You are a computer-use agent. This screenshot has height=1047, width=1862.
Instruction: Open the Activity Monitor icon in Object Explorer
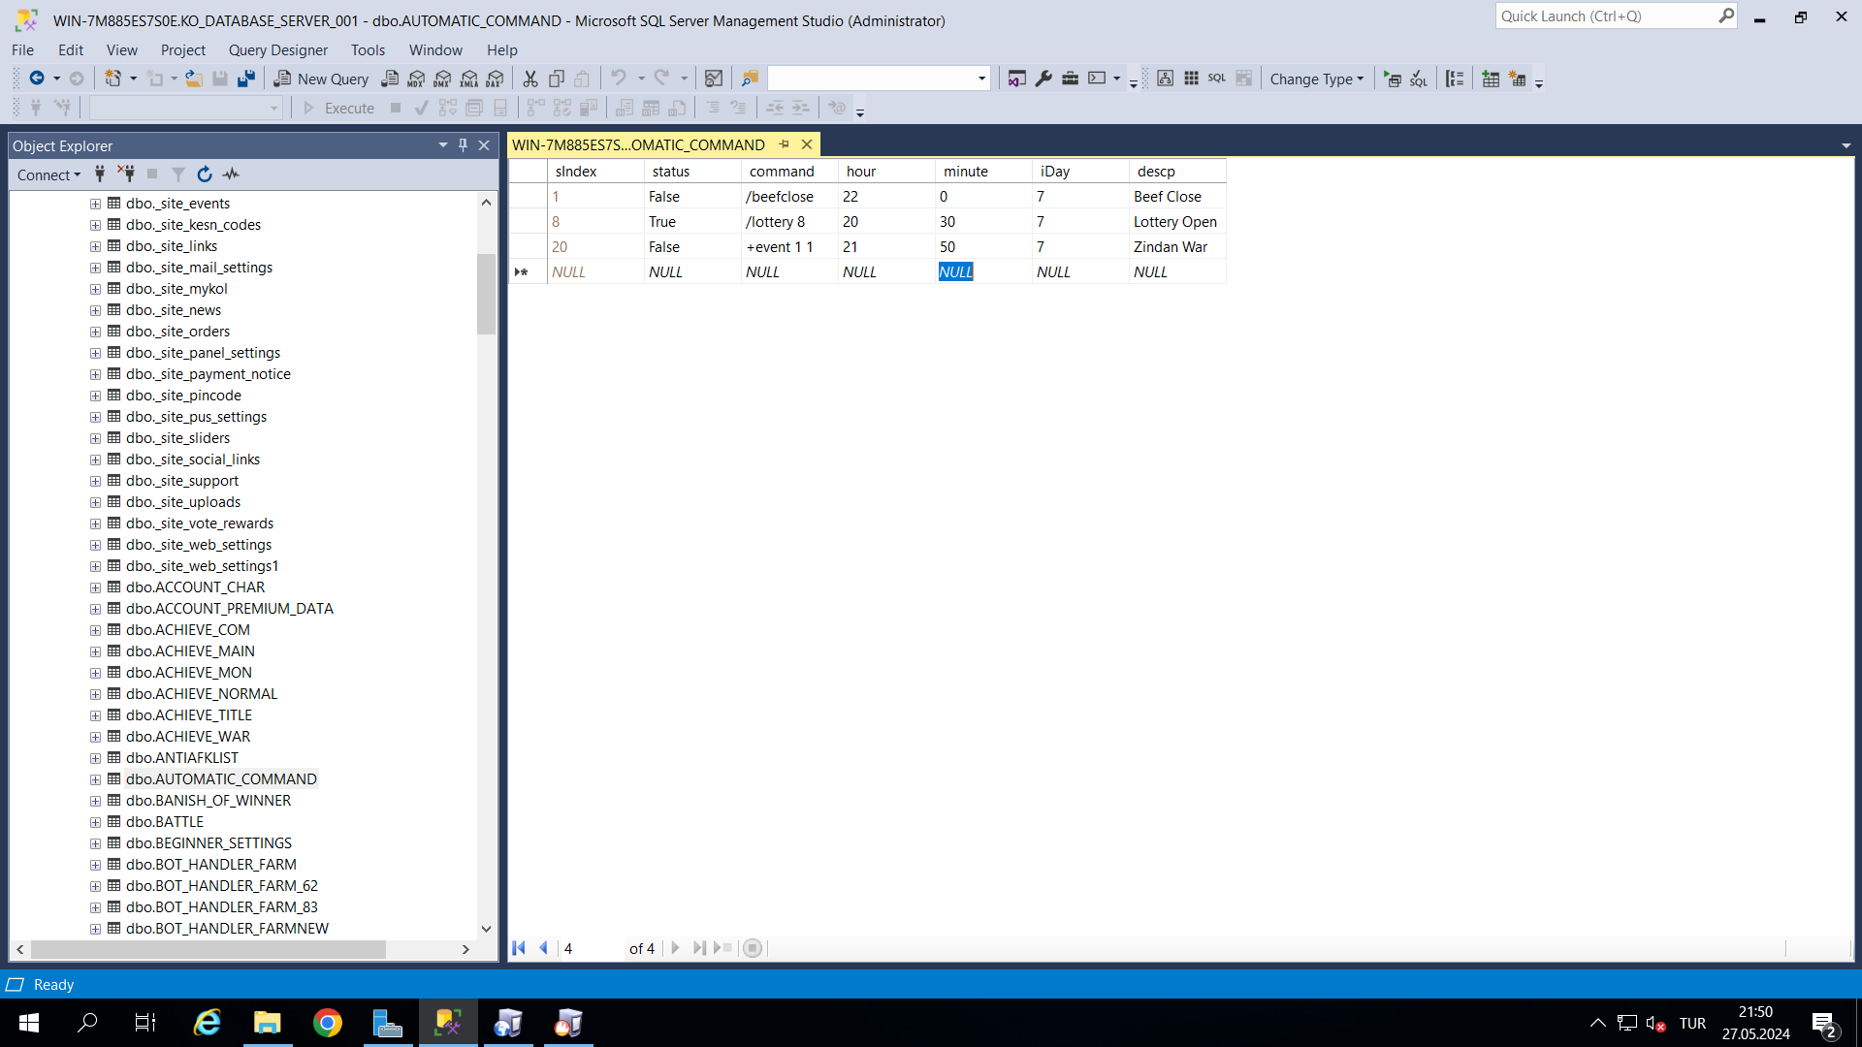point(231,174)
